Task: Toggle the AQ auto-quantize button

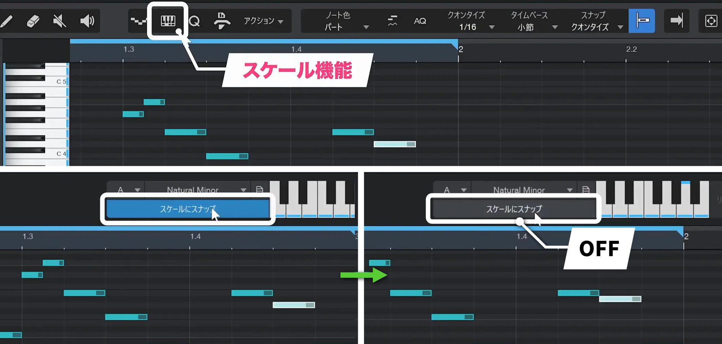Action: [x=420, y=21]
